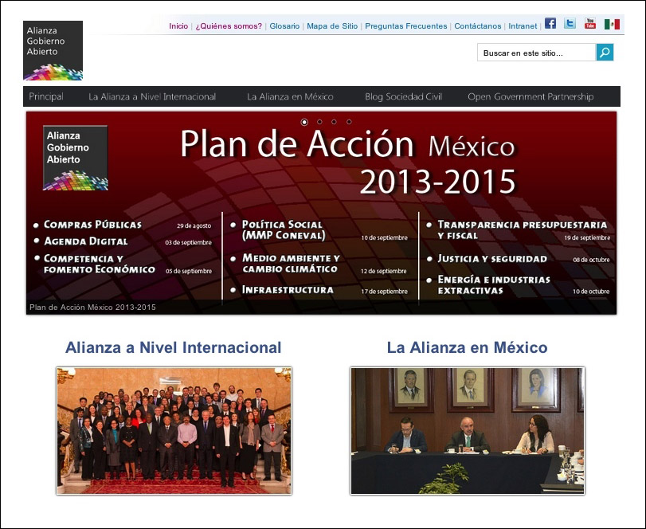Select the second carousel slide dot
The width and height of the screenshot is (646, 529).
[x=319, y=122]
